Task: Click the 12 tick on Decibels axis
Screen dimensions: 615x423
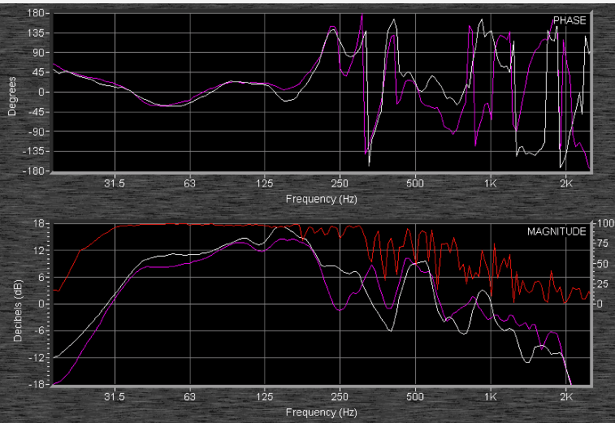Action: pos(41,250)
